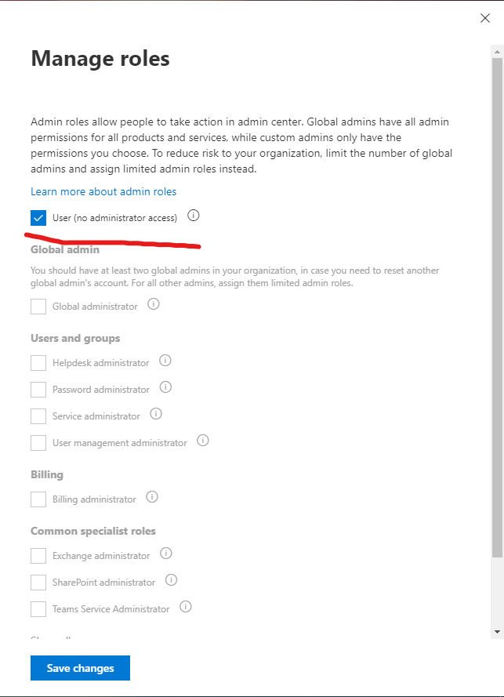Click the Save changes button
Screen dimensions: 504x697
click(81, 668)
